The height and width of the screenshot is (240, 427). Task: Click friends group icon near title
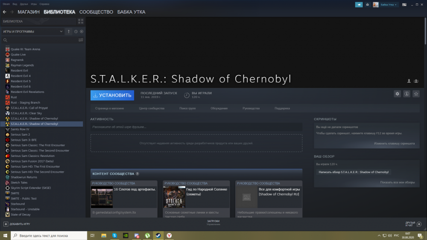click(416, 81)
